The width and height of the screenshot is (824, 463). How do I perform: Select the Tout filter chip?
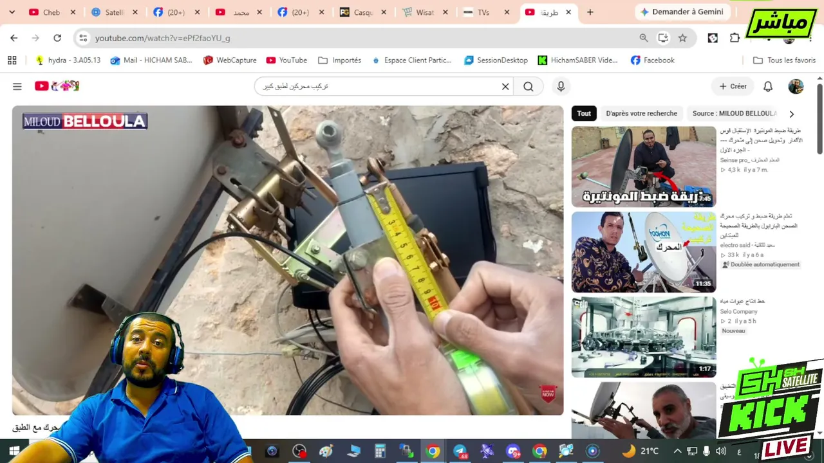(584, 114)
